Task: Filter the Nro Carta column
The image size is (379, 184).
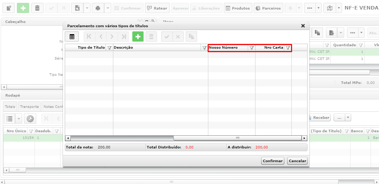Action: tap(288, 48)
